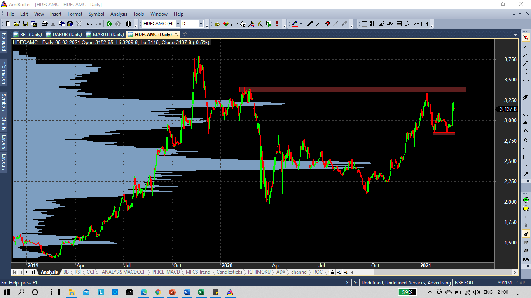Viewport: 531px width, 298px height.
Task: Select the parallel lines channel tool
Action: coord(526,88)
